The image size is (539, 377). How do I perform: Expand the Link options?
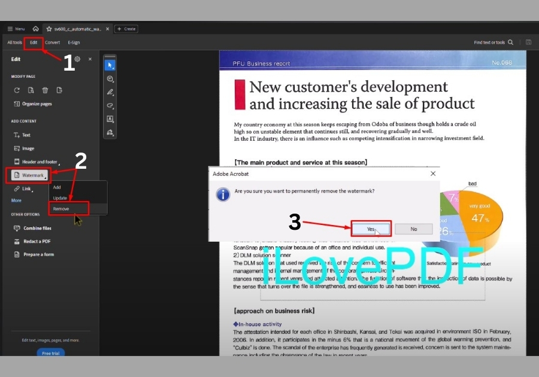pos(23,188)
